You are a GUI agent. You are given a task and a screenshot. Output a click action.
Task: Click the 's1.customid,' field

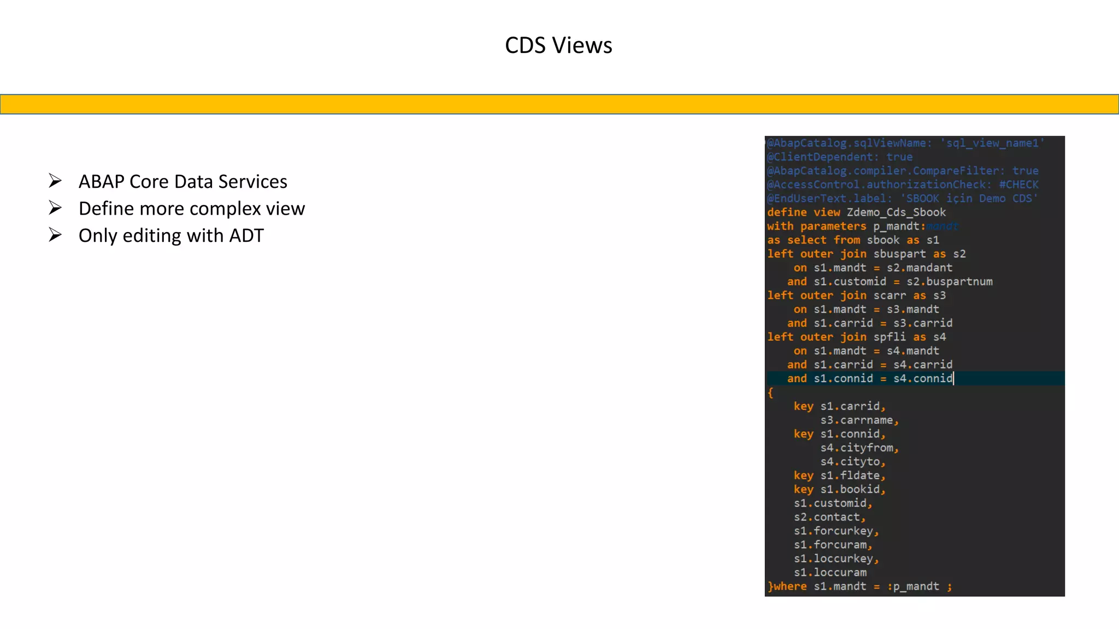[833, 503]
